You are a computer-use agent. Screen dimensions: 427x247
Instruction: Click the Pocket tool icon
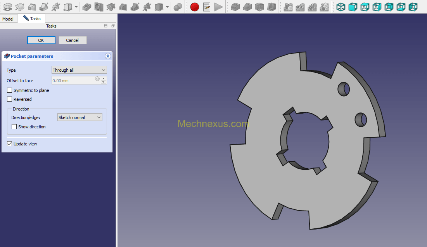click(x=87, y=7)
